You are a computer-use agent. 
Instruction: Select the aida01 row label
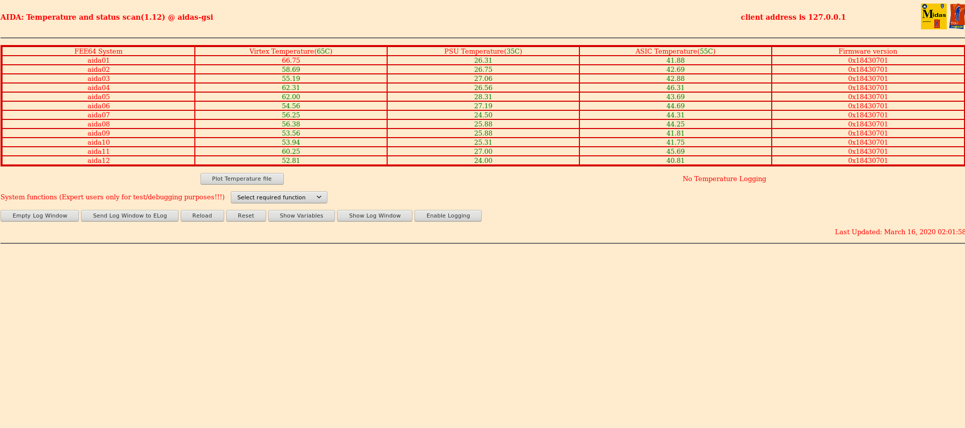click(99, 61)
